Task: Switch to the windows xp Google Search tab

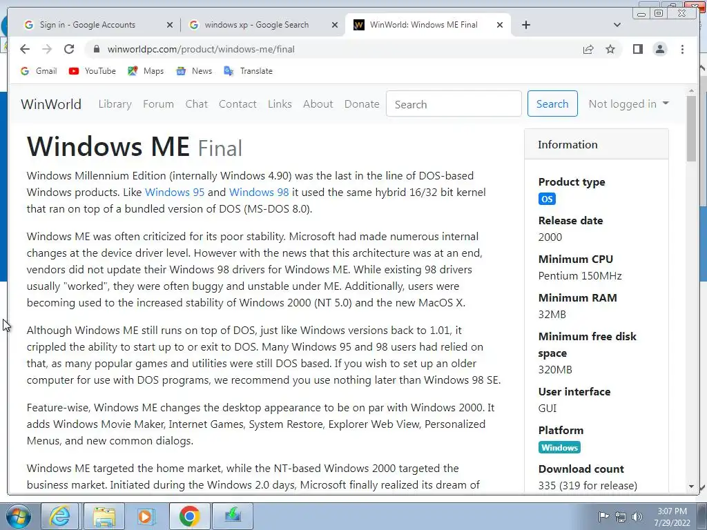Action: 257,25
